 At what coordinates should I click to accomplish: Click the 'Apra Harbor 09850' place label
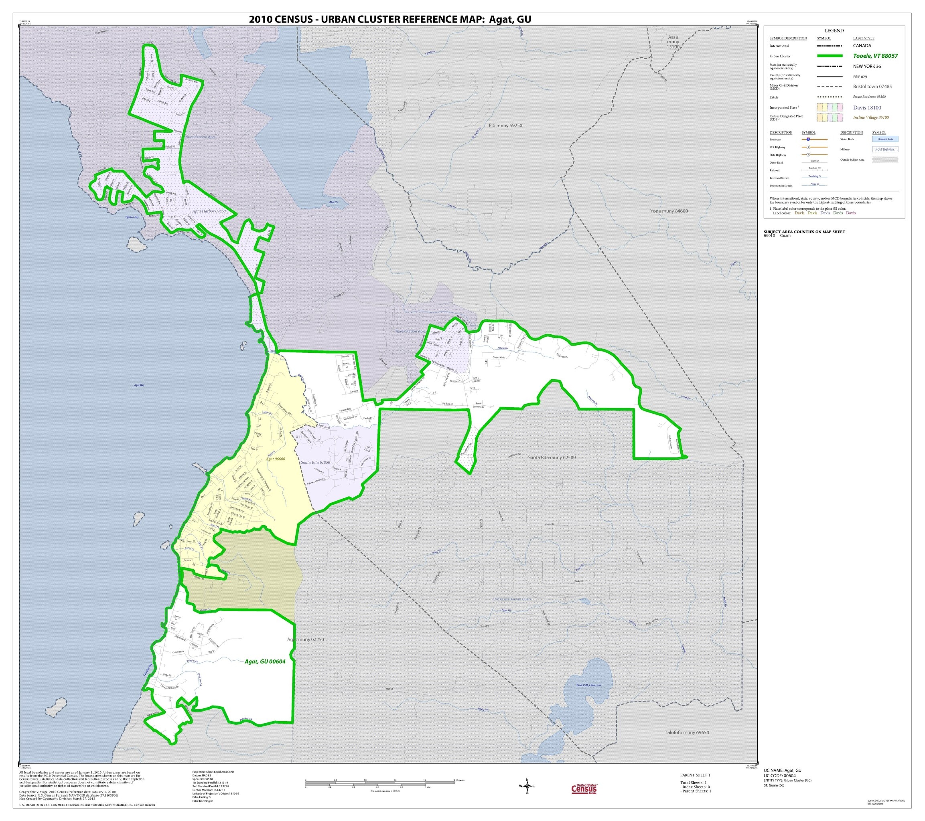point(209,211)
